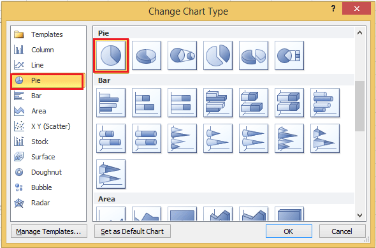Choose the Doughnut chart category

click(48, 172)
